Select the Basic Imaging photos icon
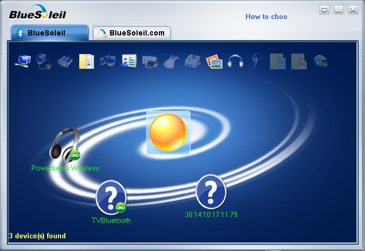 point(214,61)
